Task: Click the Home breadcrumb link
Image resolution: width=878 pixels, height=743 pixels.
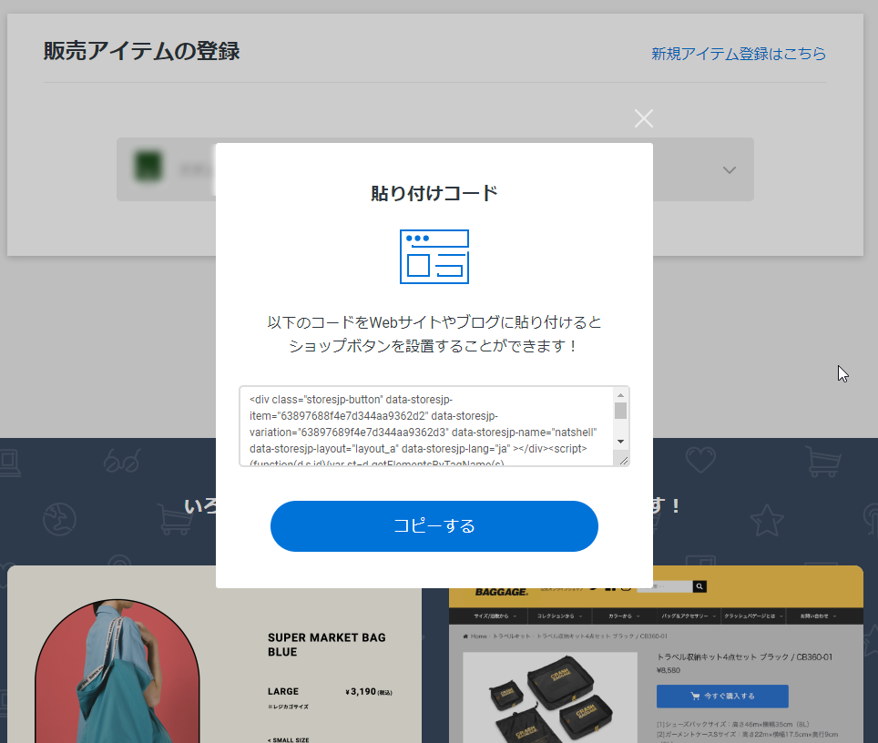Action: pyautogui.click(x=477, y=636)
